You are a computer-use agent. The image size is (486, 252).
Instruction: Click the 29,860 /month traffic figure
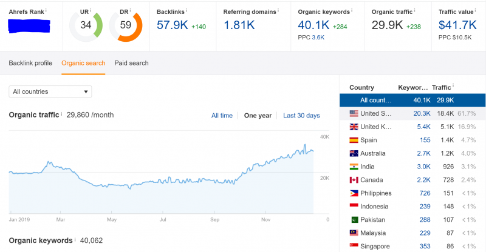(x=90, y=115)
